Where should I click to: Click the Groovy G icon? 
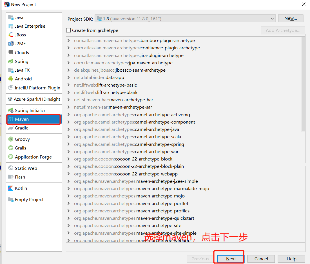(x=11, y=139)
